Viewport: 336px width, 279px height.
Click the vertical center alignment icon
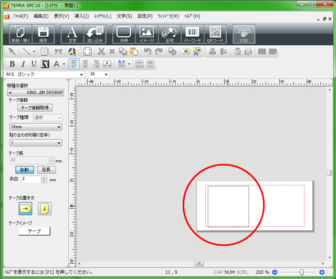[x=223, y=51]
